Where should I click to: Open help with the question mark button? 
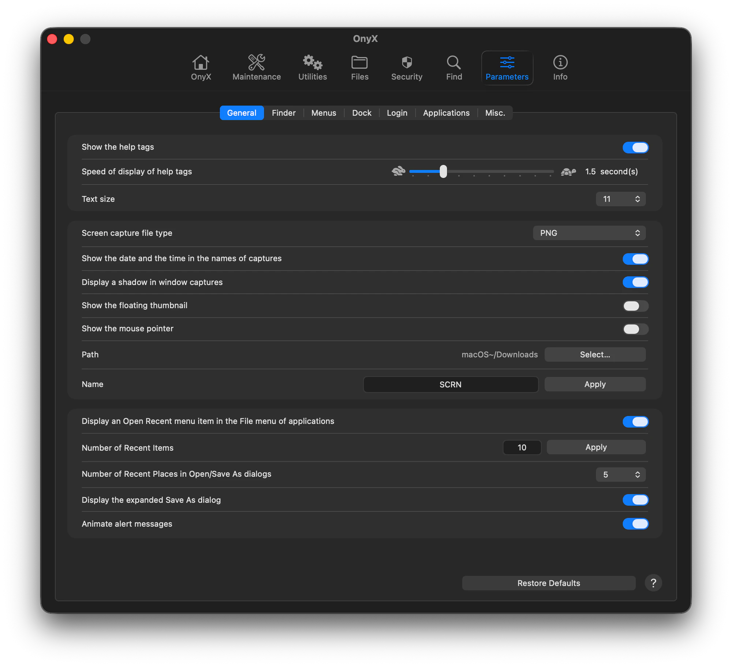(x=653, y=583)
